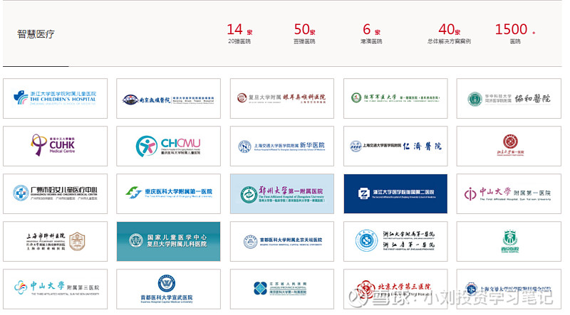Open the 上海交通大学医学院附属瑞金医院 card
The image size is (570, 315).
pos(509,289)
